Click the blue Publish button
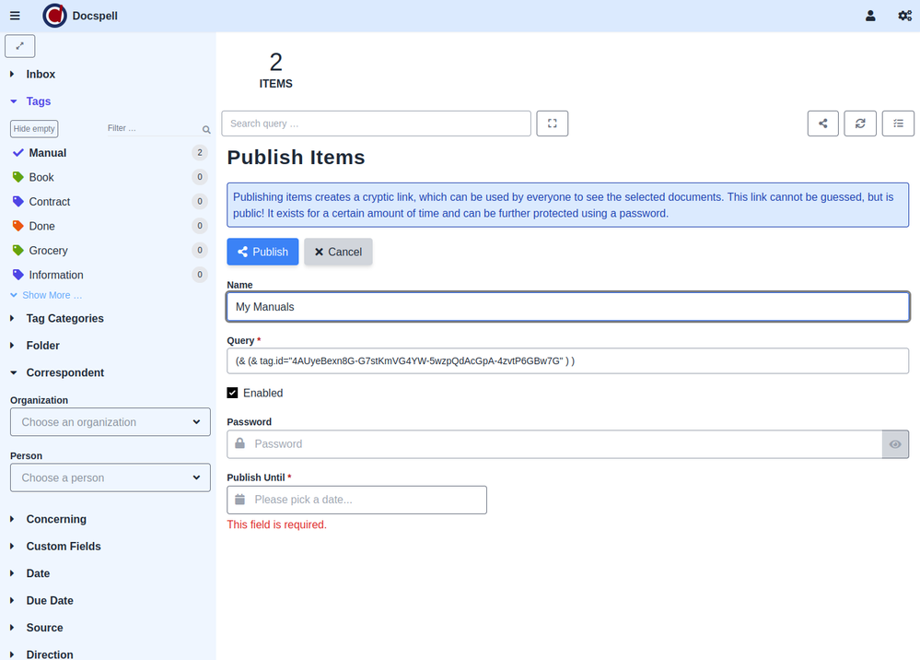This screenshot has width=920, height=660. pyautogui.click(x=262, y=253)
